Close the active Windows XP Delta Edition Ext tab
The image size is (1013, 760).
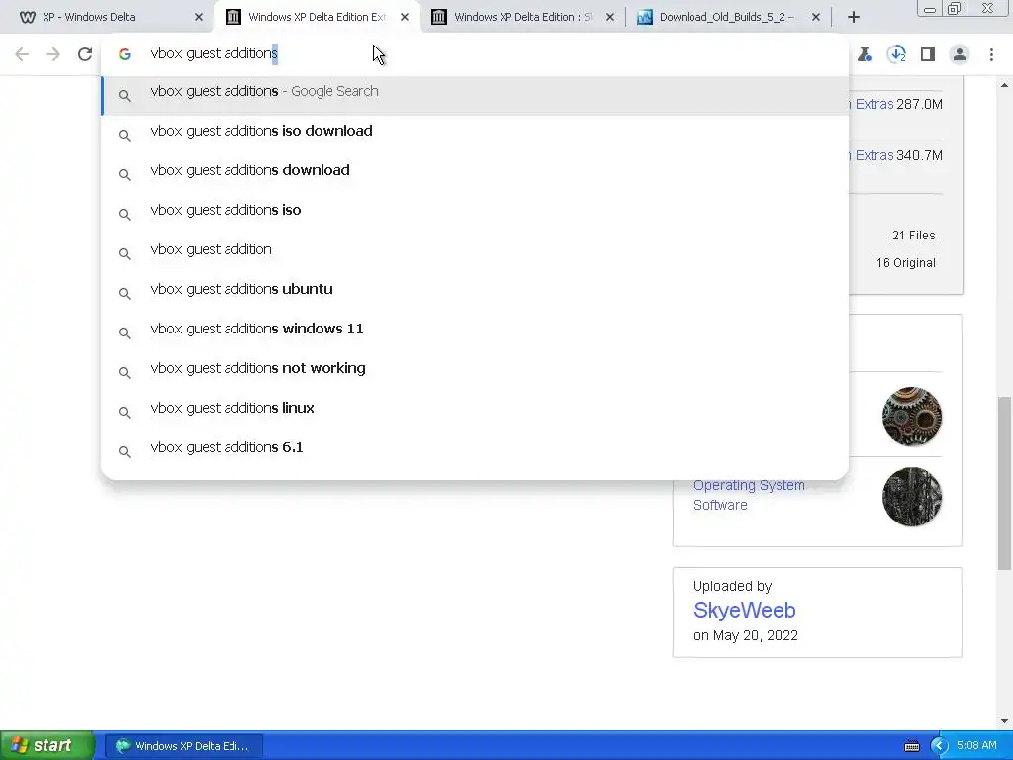405,17
